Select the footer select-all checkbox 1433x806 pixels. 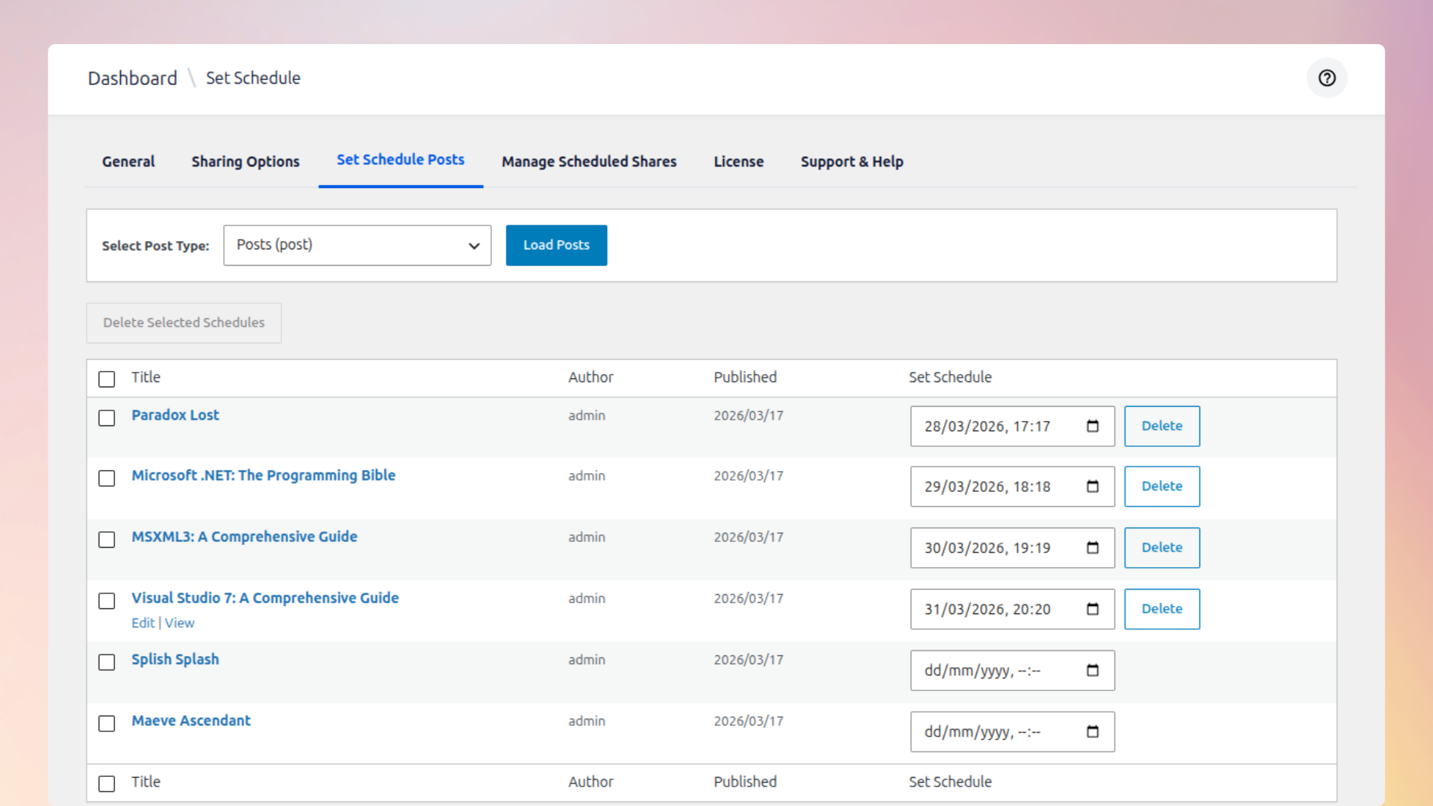(x=107, y=784)
